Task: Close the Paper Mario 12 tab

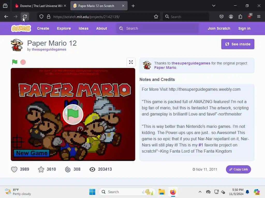Action: 123,6
